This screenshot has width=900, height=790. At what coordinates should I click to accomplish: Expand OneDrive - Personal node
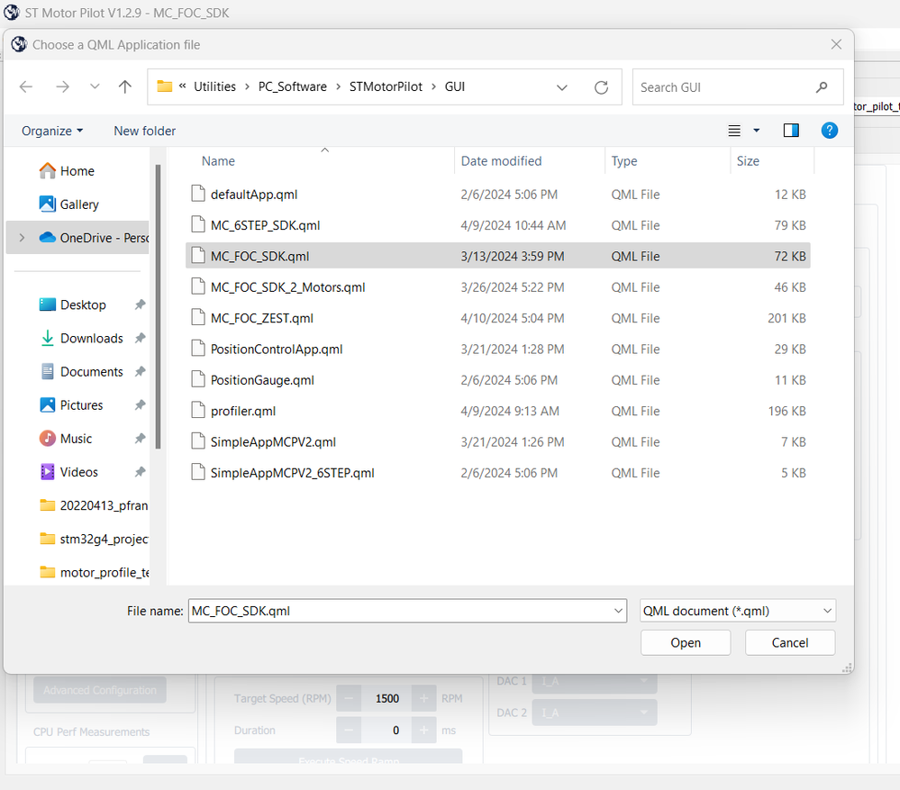[22, 238]
